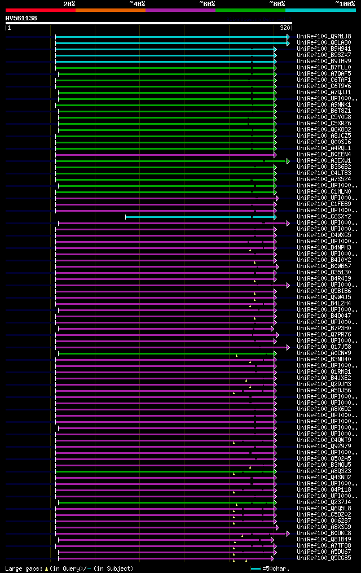Select hit label UniRef100_Q5CG85
361x573 pixels.
[324, 558]
